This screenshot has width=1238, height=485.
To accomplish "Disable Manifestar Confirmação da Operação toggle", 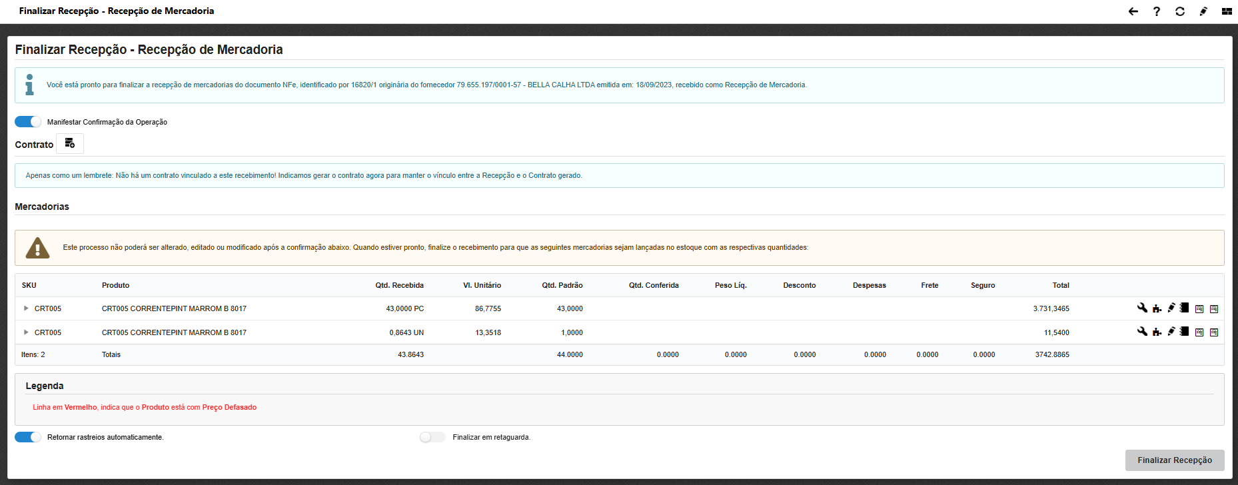I will tap(28, 122).
